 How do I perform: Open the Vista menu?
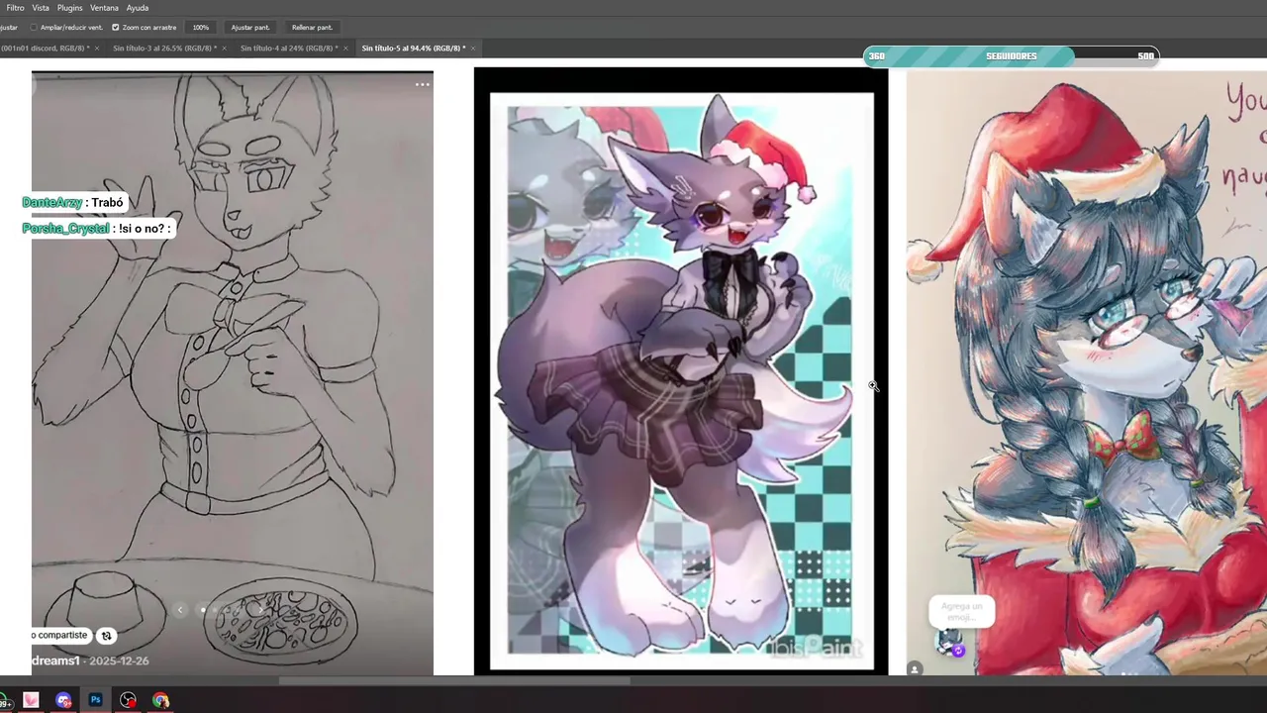[x=41, y=8]
